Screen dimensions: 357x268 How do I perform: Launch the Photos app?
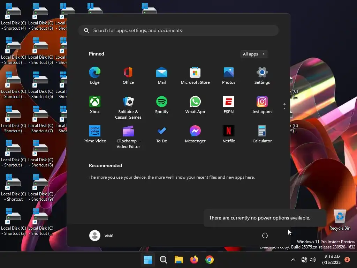229,76
